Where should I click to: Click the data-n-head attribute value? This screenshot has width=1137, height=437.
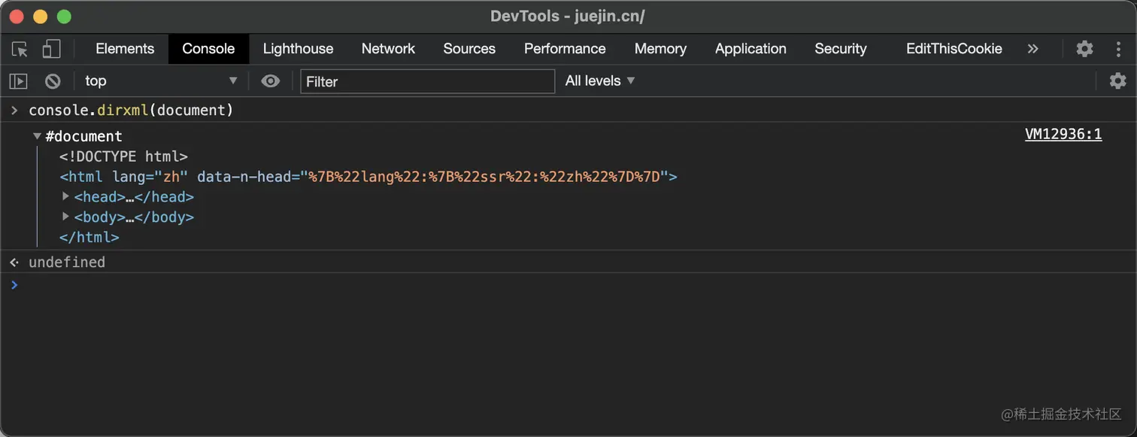[x=485, y=177]
